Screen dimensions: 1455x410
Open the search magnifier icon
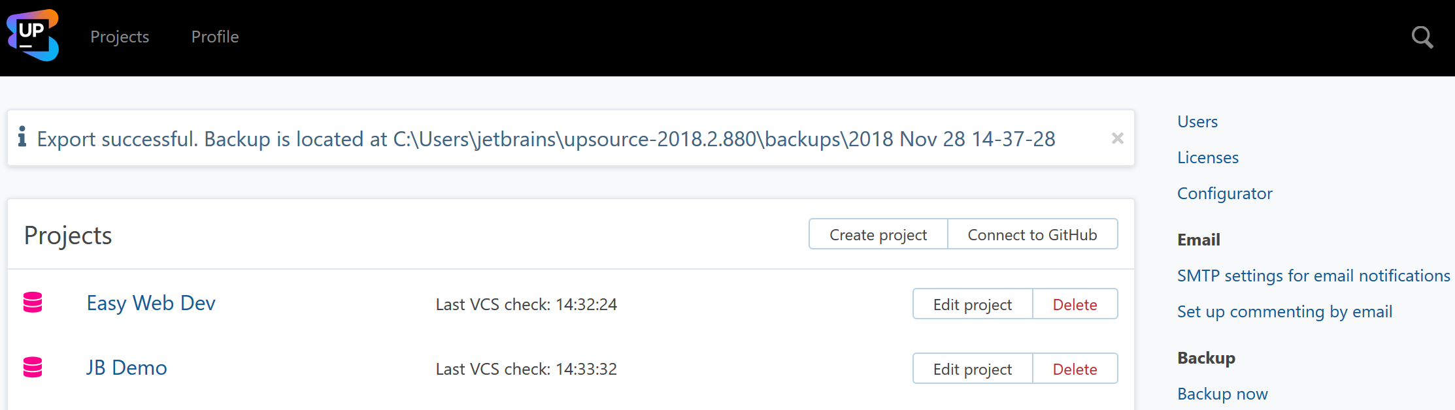(x=1422, y=37)
